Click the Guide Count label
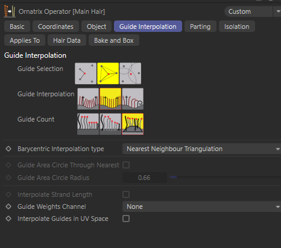 click(x=36, y=119)
